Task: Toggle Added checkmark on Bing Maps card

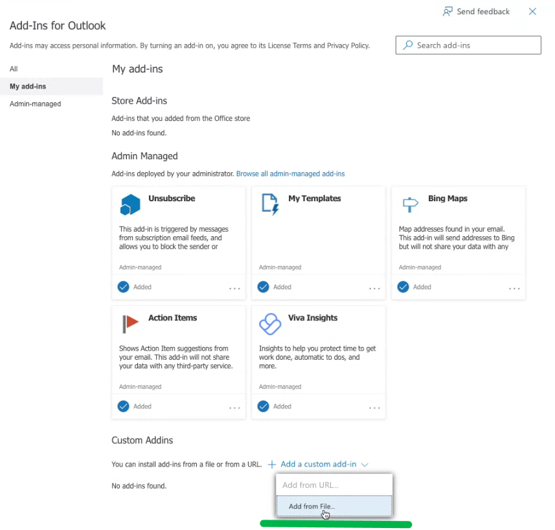Action: [403, 287]
